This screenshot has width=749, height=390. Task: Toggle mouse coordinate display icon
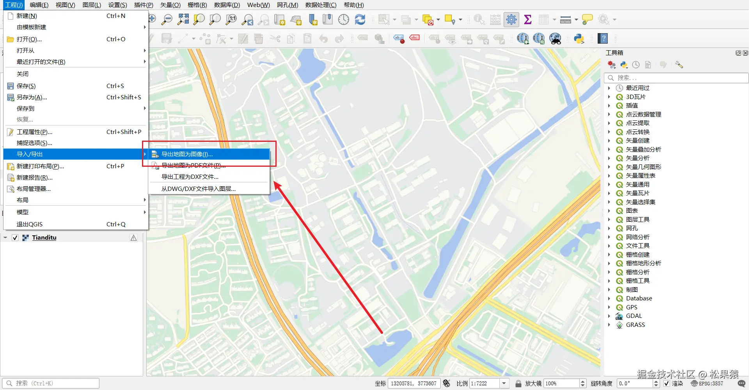point(447,383)
